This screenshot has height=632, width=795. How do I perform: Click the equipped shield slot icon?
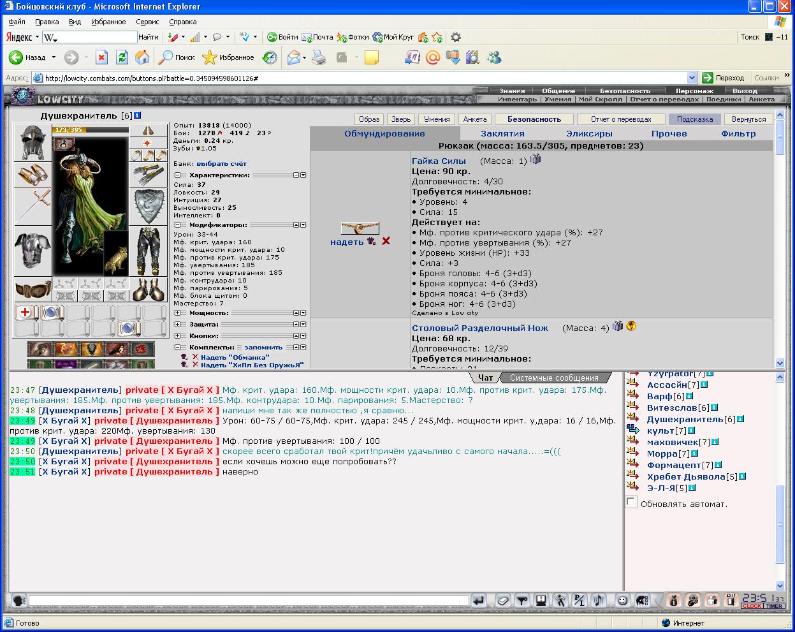(149, 206)
